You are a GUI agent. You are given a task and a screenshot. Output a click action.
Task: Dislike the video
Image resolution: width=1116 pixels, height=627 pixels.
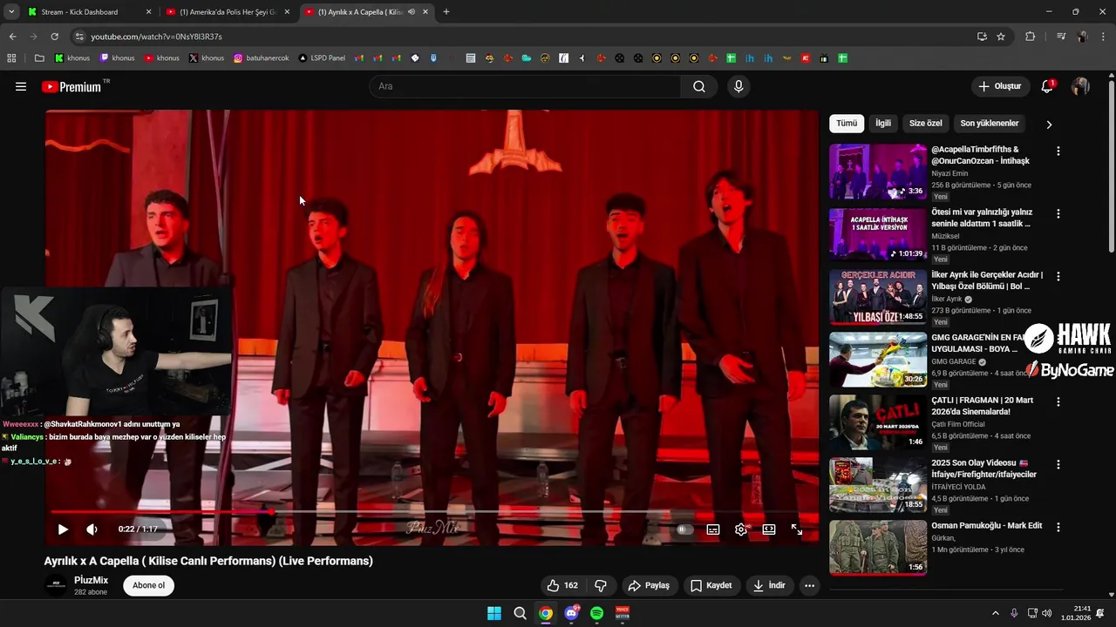point(600,585)
